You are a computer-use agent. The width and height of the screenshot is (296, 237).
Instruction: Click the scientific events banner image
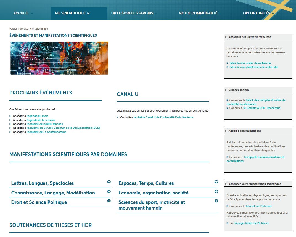click(59, 58)
